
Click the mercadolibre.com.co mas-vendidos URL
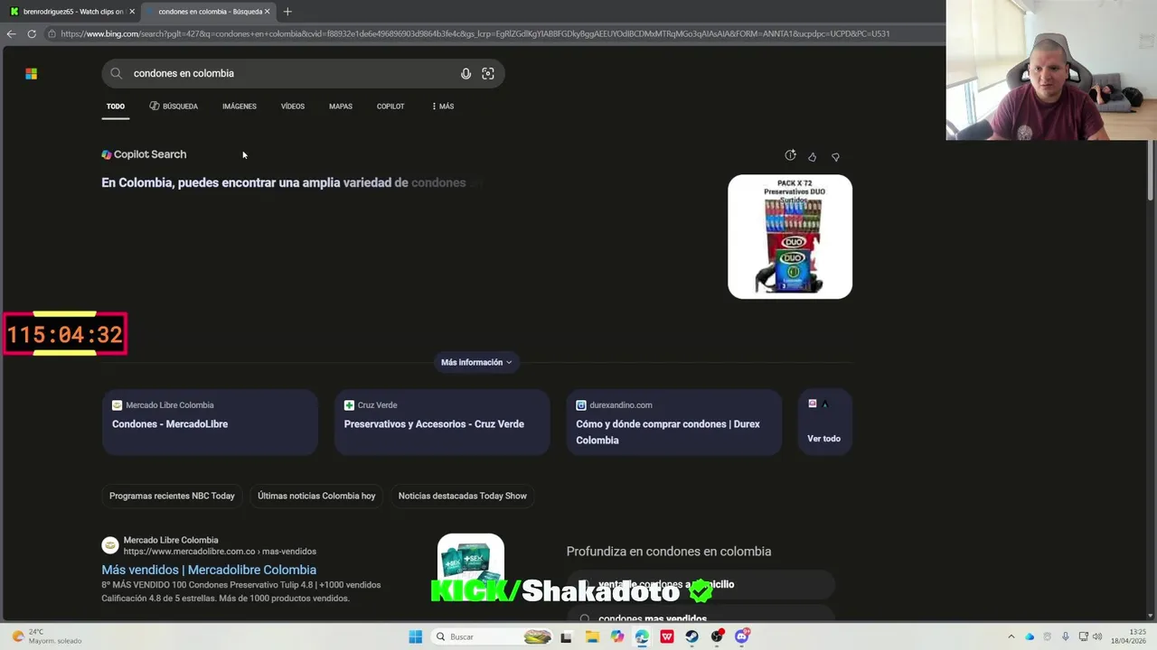(x=220, y=552)
